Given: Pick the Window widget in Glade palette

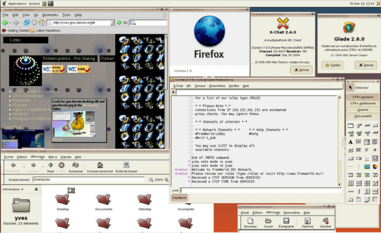Looking at the screenshot, I should tap(350, 125).
